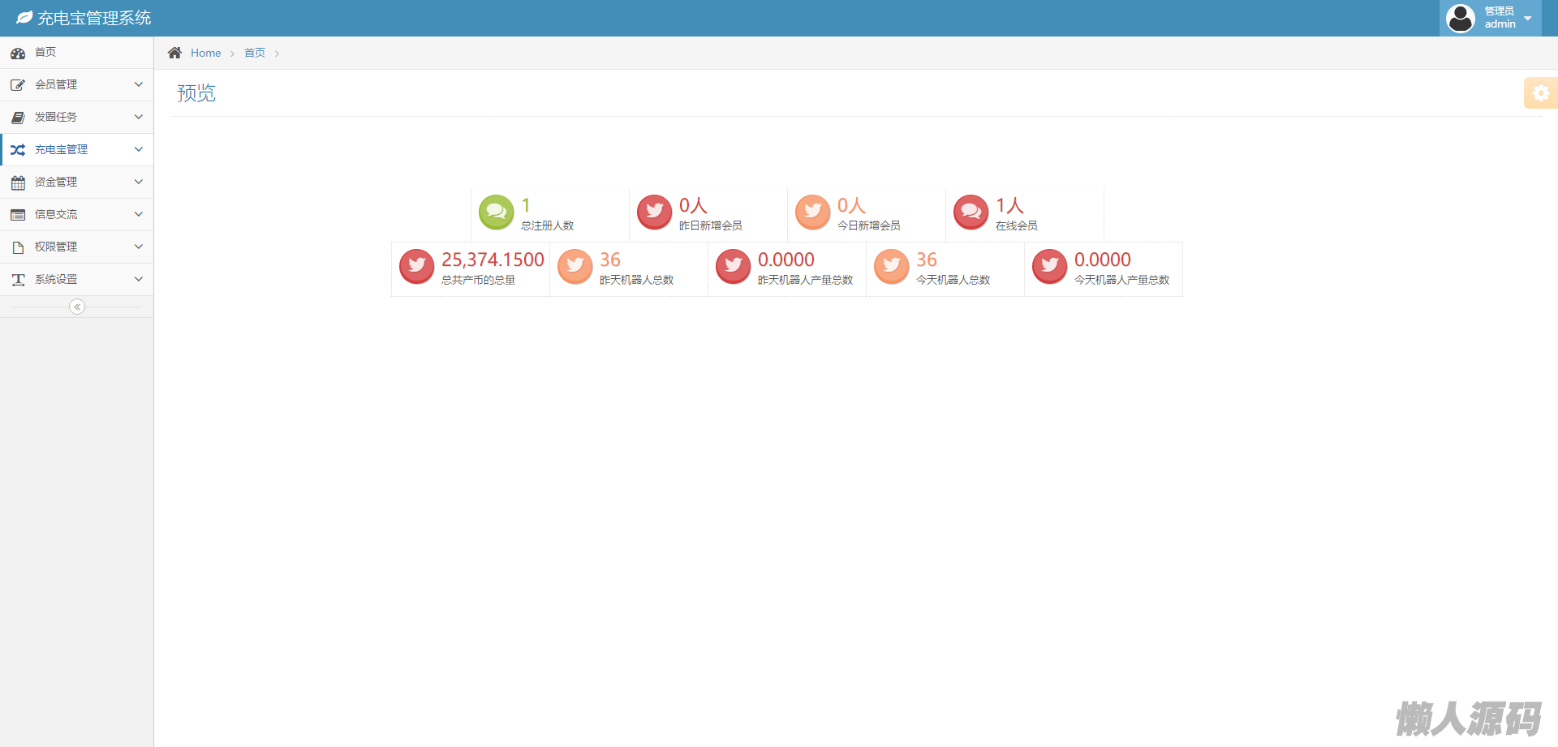Click the 1人 online member count
This screenshot has height=747, width=1558.
(x=1009, y=205)
